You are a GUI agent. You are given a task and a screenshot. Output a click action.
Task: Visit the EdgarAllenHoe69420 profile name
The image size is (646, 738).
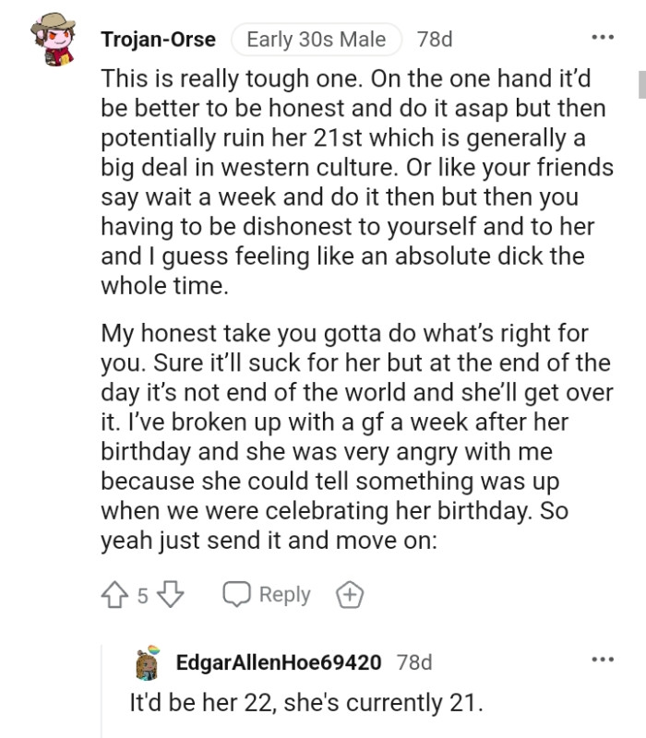(x=278, y=662)
